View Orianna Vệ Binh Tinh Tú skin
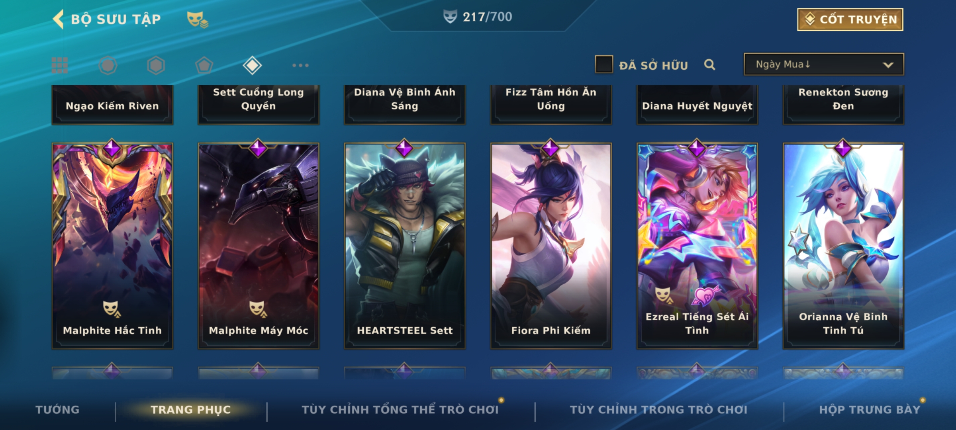The height and width of the screenshot is (430, 956). [x=843, y=246]
